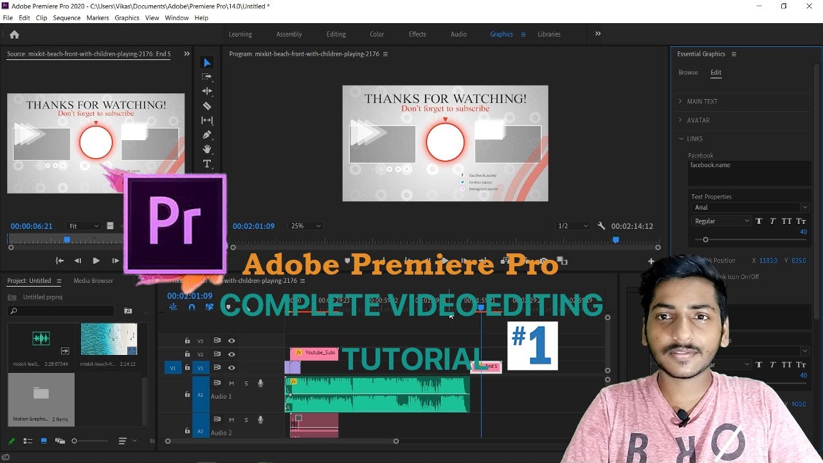The image size is (823, 463).
Task: Apply All Caps text style
Action: [786, 221]
